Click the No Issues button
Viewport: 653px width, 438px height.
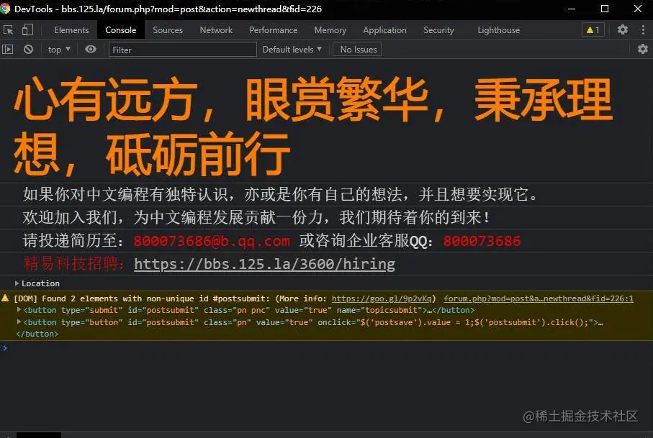[356, 49]
